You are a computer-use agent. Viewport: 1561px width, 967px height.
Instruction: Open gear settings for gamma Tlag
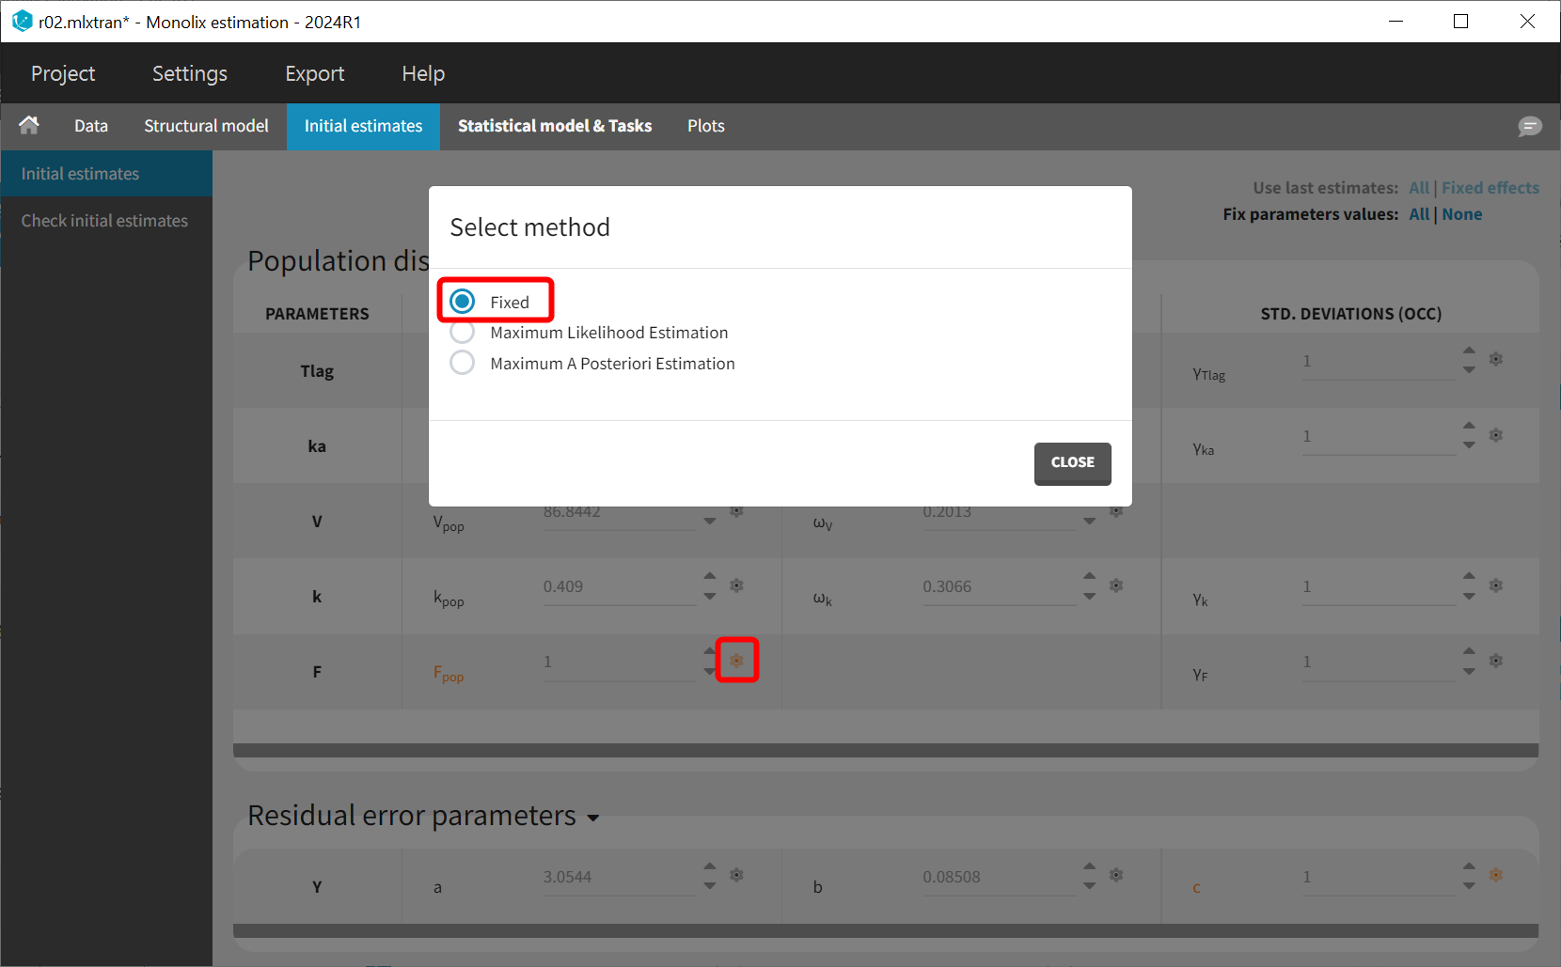coord(1496,359)
